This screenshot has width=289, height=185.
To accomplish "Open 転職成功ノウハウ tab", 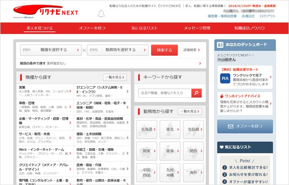I will pos(249,28).
